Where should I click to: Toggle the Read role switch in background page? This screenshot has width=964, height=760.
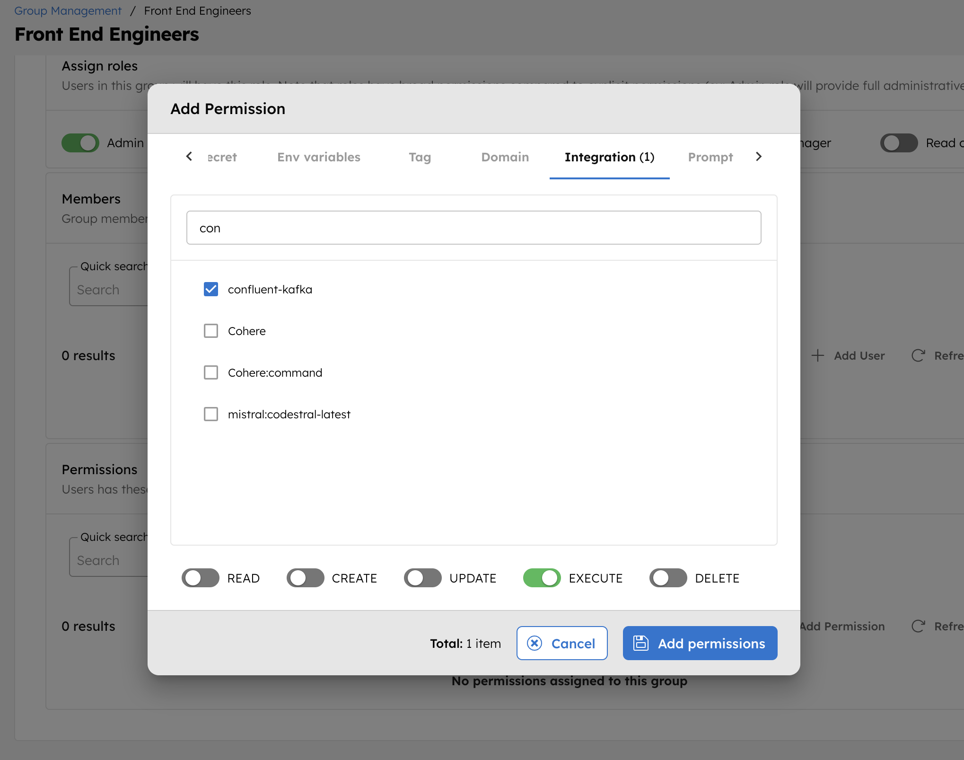point(899,143)
